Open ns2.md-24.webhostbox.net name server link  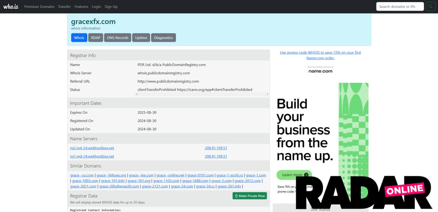point(92,148)
